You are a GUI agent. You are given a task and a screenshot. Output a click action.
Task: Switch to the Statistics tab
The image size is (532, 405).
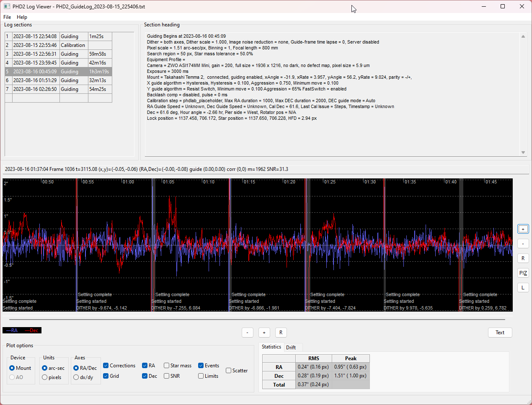[271, 347]
